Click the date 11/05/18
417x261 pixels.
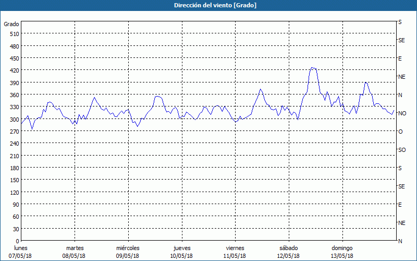pyautogui.click(x=235, y=256)
